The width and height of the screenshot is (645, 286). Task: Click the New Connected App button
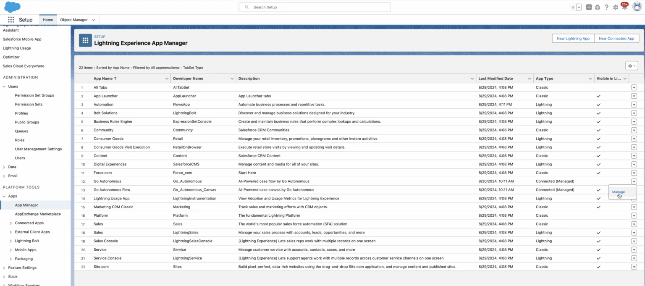tap(616, 38)
